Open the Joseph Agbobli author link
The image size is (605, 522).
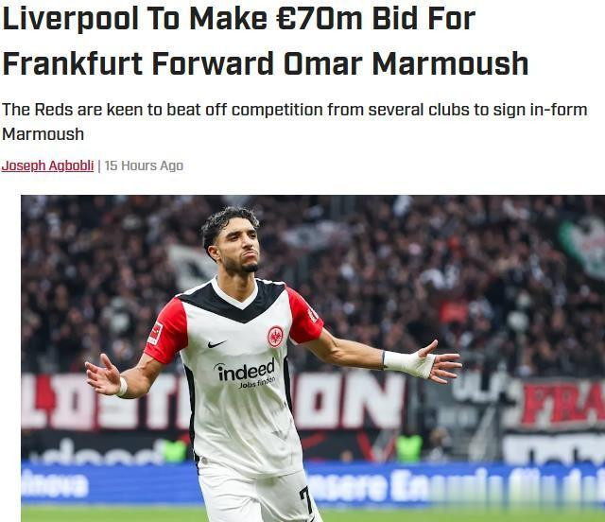(47, 165)
